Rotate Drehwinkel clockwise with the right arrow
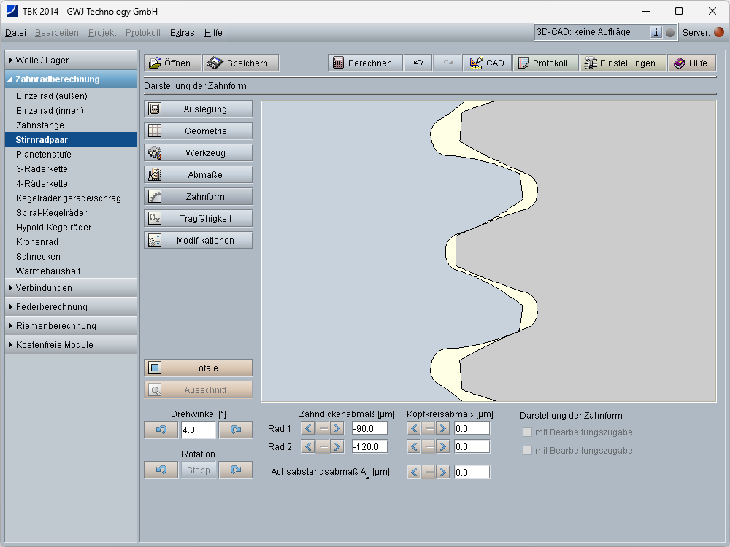This screenshot has height=547, width=730. point(235,430)
